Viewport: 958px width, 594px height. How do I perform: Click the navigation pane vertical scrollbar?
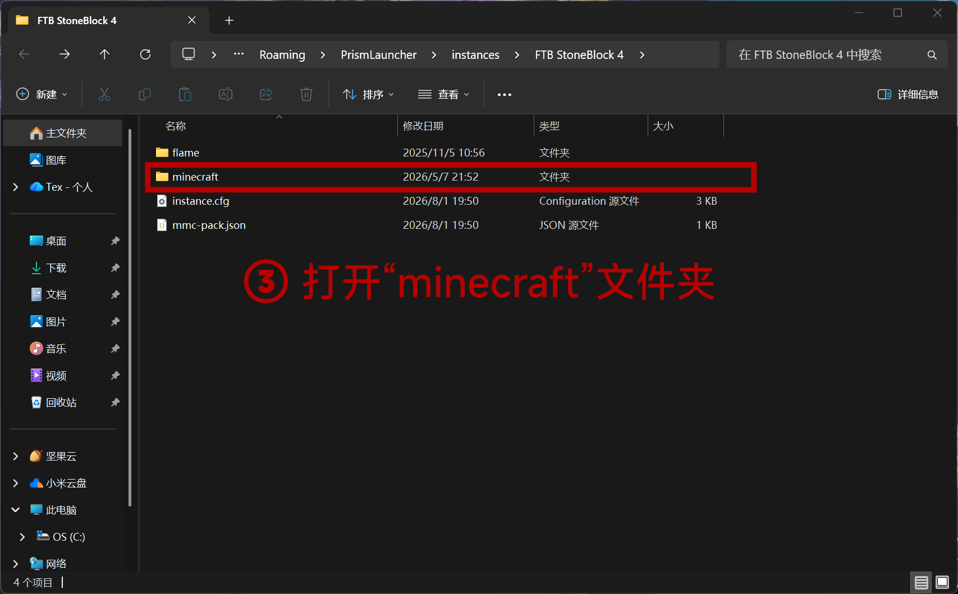pos(130,317)
